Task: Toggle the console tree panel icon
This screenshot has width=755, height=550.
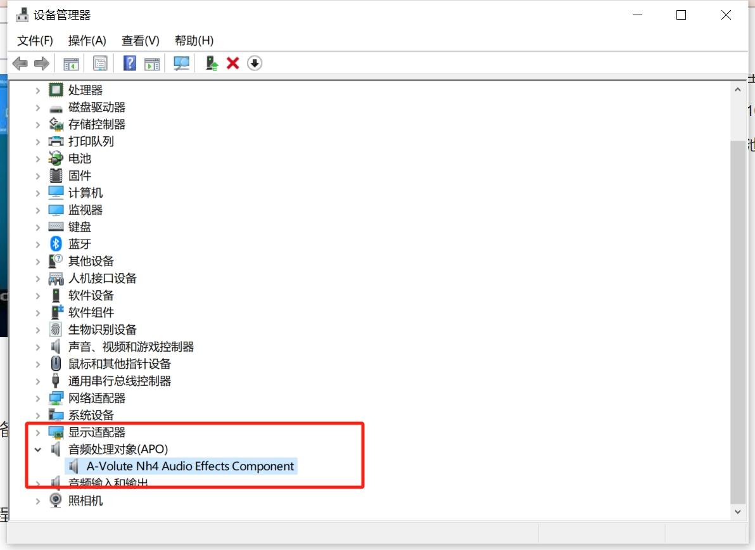Action: [x=70, y=63]
